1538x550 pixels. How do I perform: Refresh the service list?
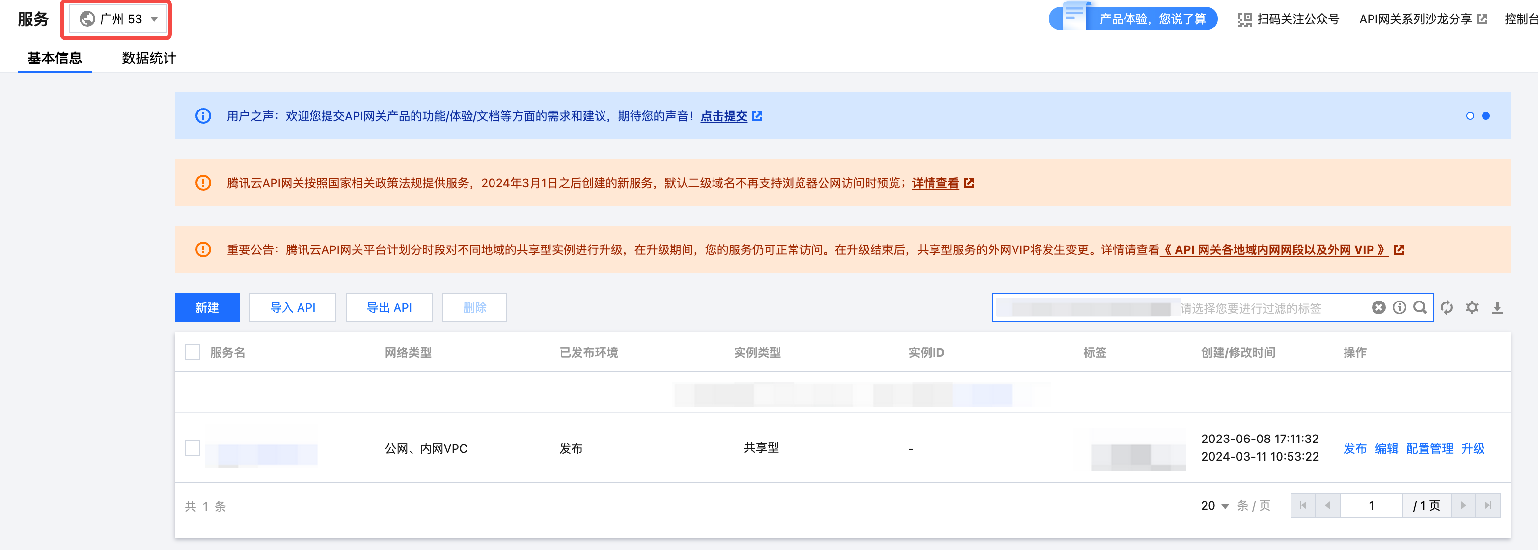coord(1446,307)
